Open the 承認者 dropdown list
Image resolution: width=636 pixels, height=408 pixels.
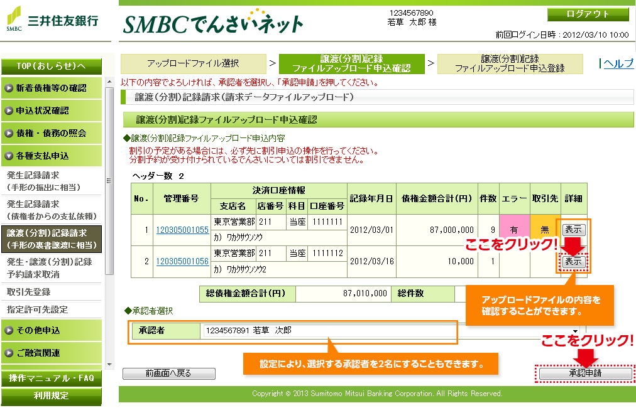tap(575, 331)
